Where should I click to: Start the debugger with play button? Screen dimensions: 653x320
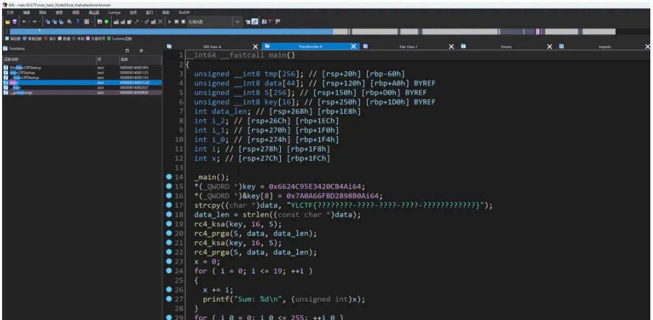point(169,21)
